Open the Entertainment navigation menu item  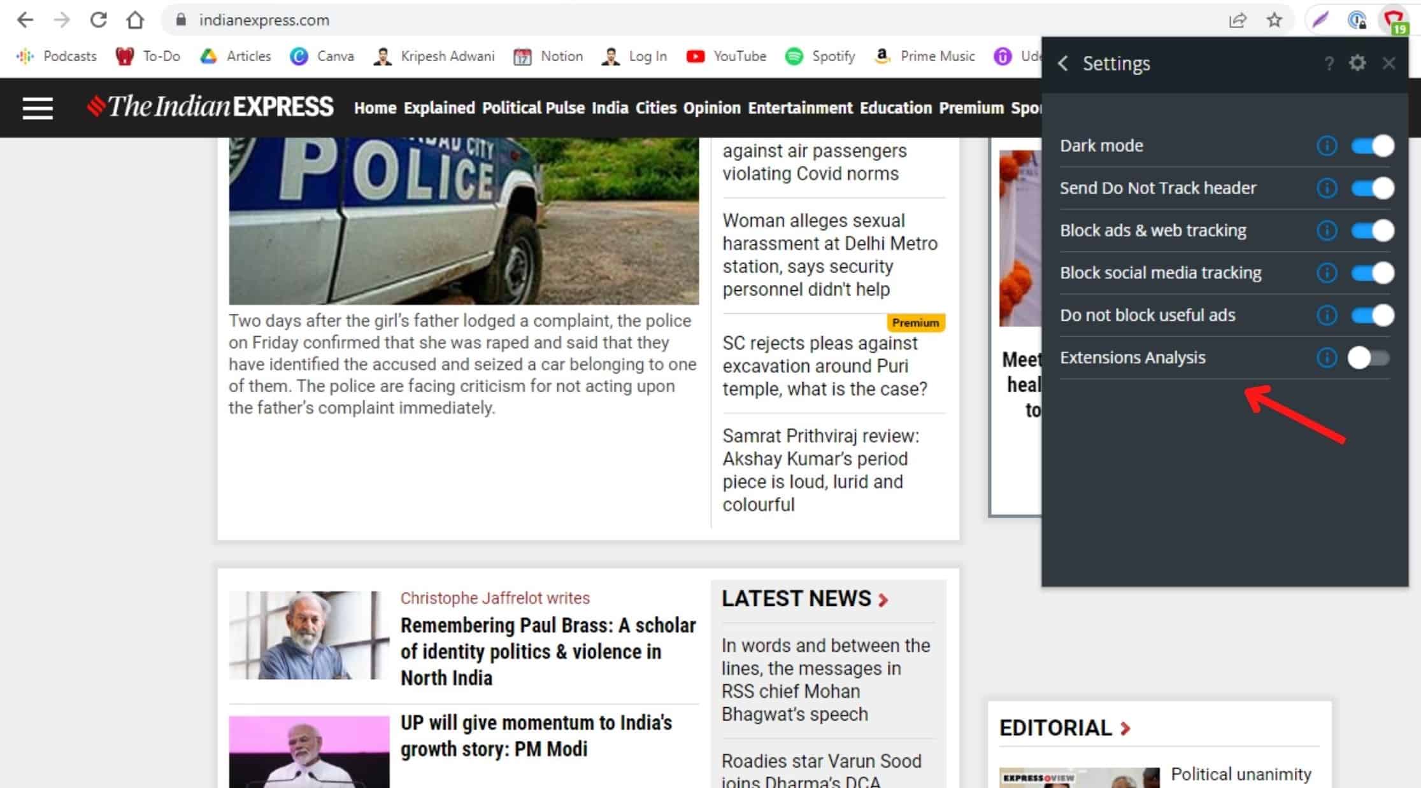[800, 108]
